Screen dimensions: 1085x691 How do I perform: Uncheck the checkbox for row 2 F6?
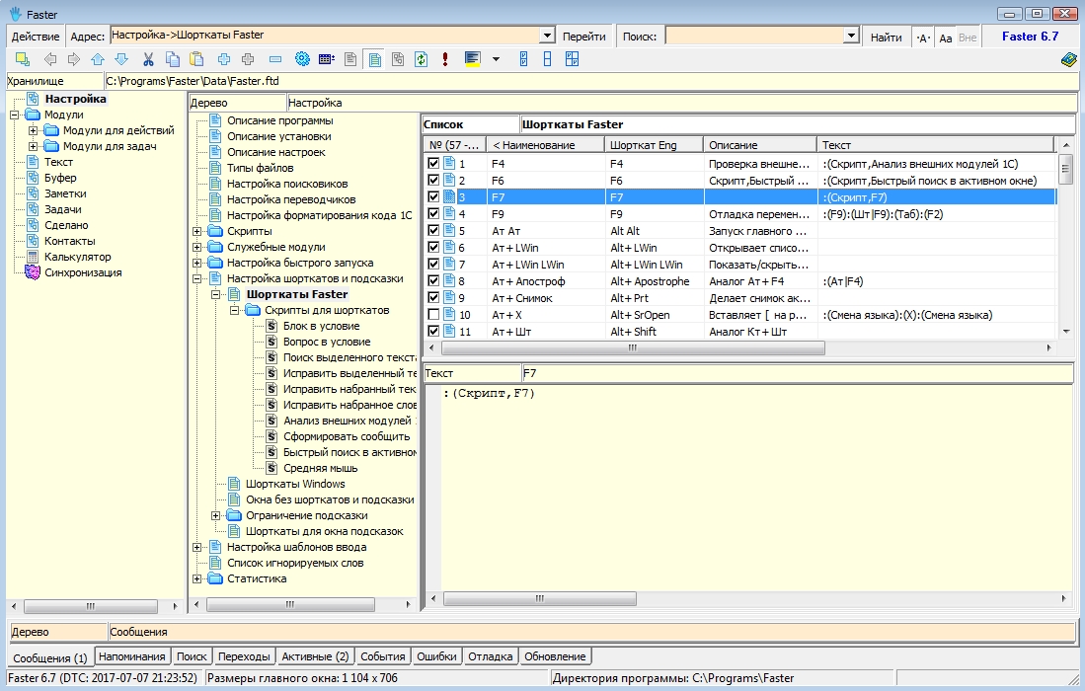click(x=433, y=181)
